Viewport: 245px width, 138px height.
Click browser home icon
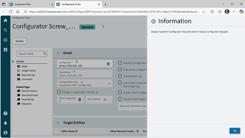pyautogui.click(x=18, y=12)
